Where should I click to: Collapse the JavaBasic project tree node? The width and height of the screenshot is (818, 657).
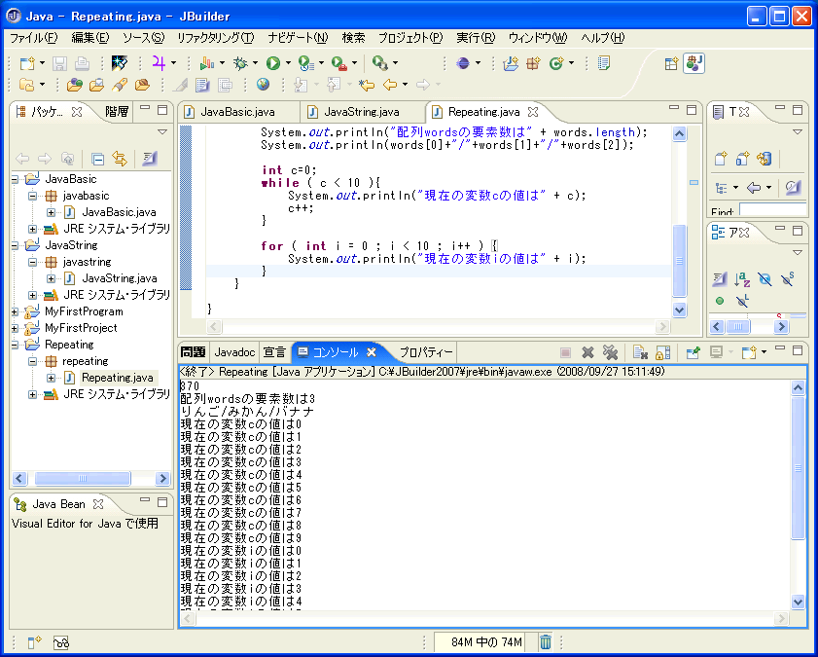tap(16, 179)
